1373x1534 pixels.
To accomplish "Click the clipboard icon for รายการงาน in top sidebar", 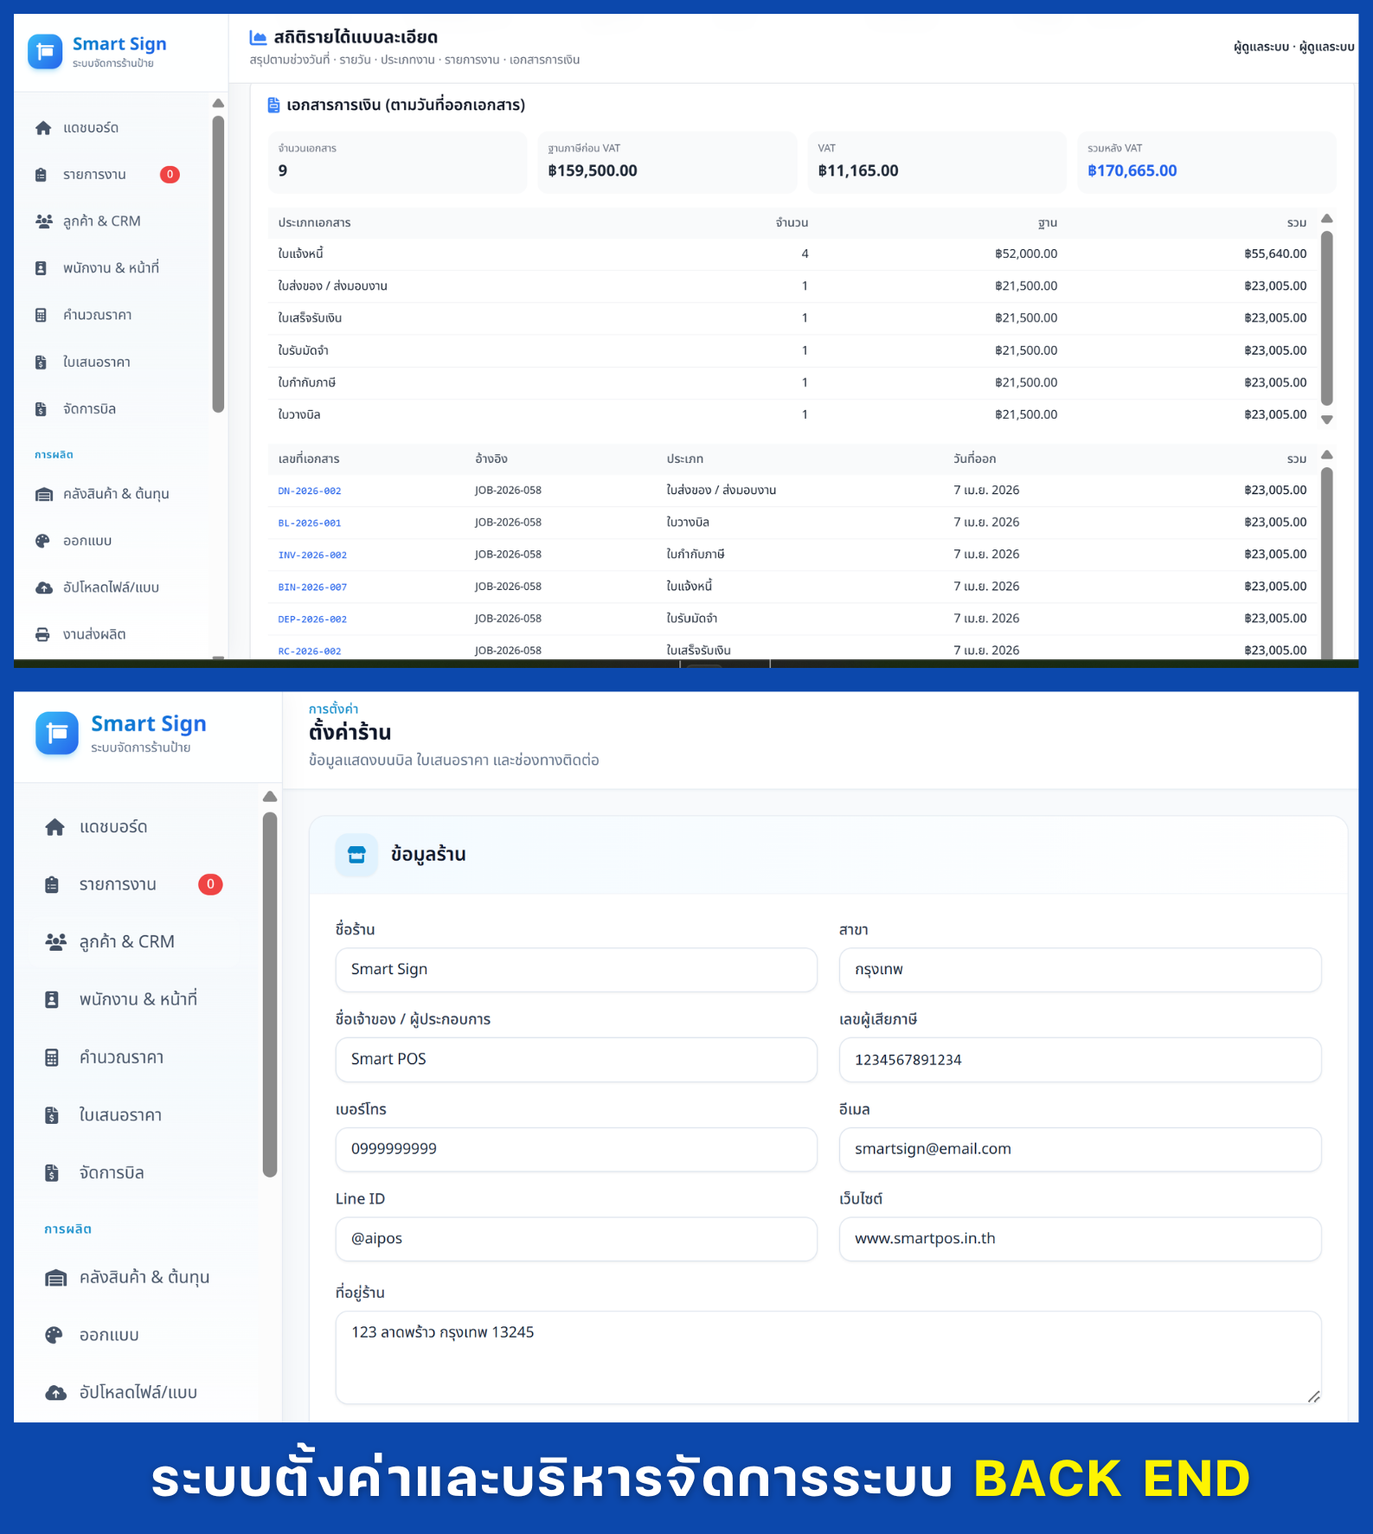I will tap(41, 175).
